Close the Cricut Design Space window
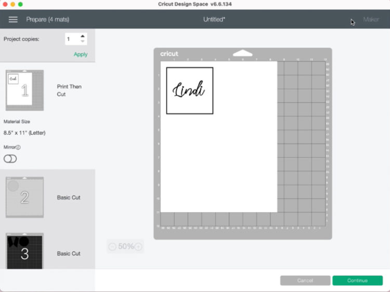 [x=5, y=4]
